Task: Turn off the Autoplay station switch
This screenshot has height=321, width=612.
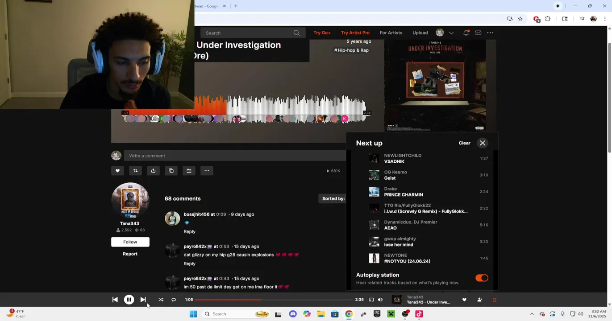Action: (482, 278)
